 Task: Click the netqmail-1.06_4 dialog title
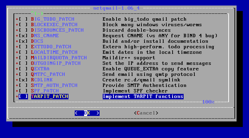coord(117,8)
